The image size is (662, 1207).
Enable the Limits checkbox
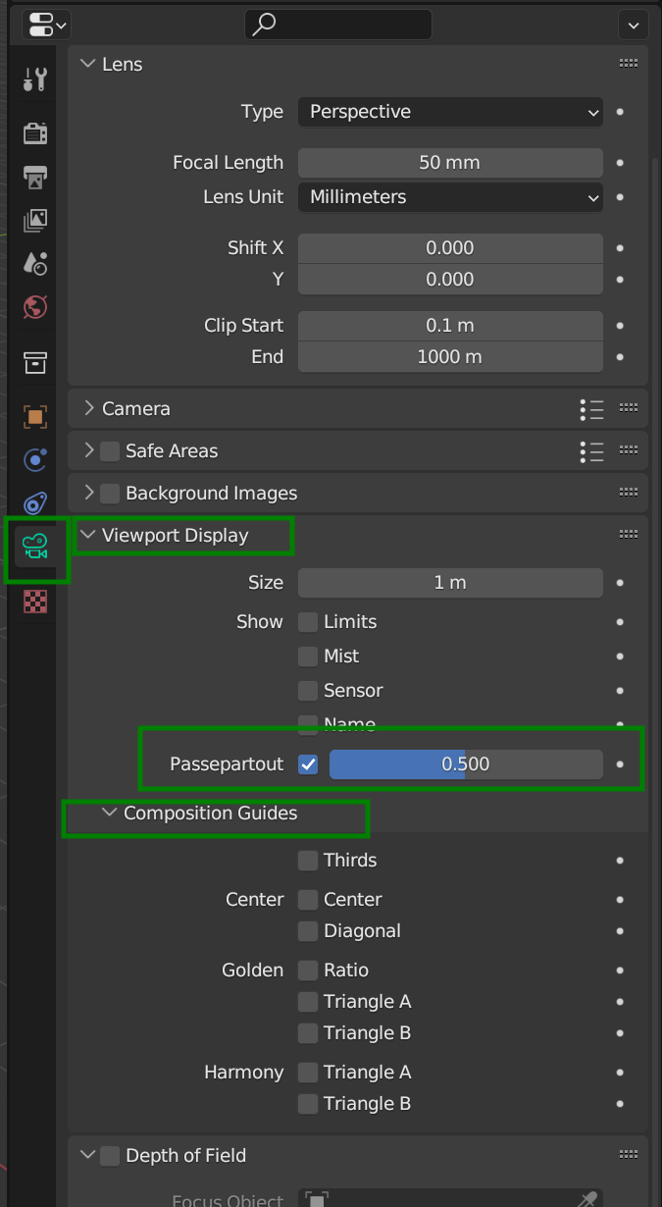[308, 622]
